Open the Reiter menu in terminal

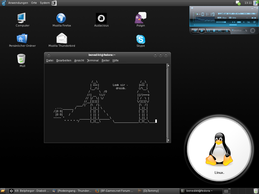[x=105, y=60]
